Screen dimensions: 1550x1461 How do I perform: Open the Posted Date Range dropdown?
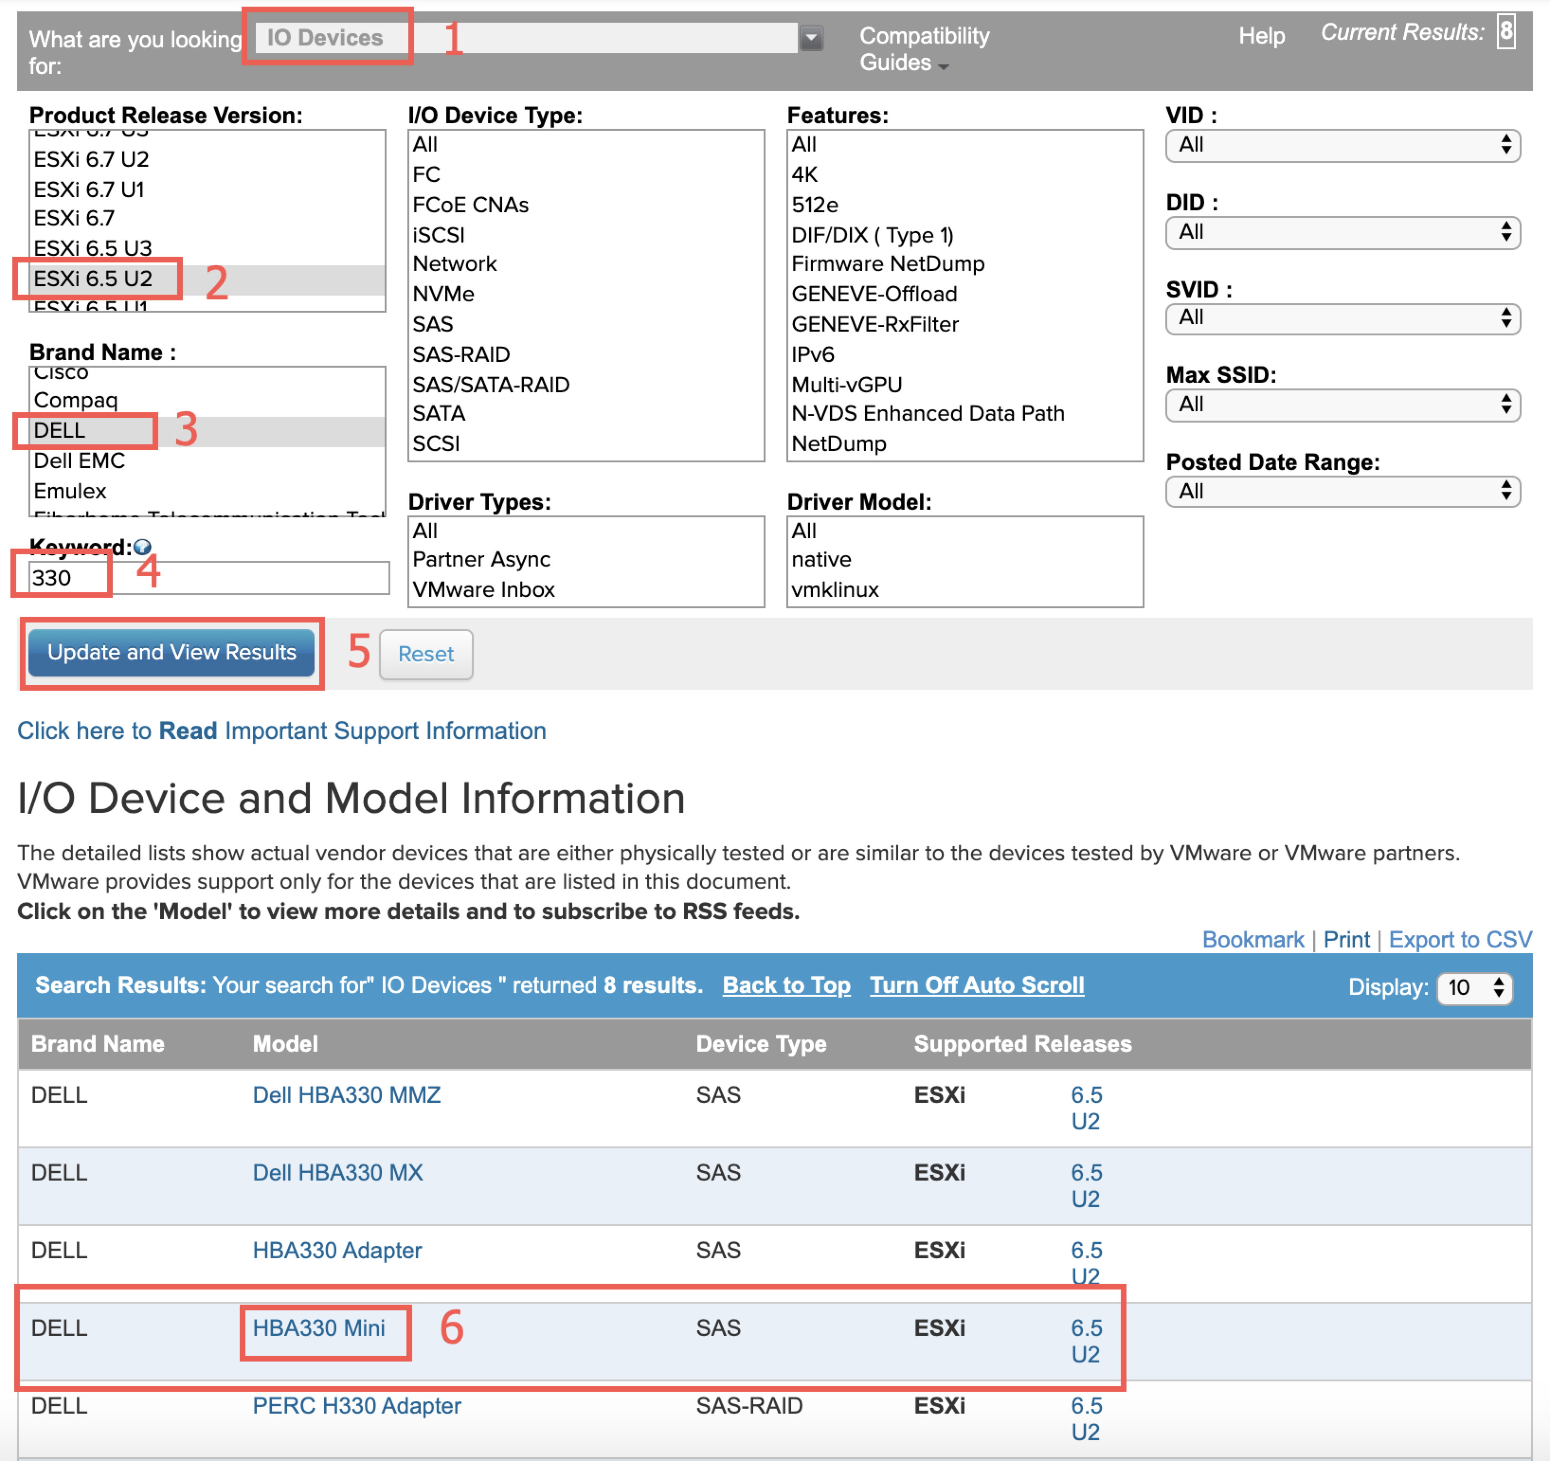click(x=1343, y=491)
